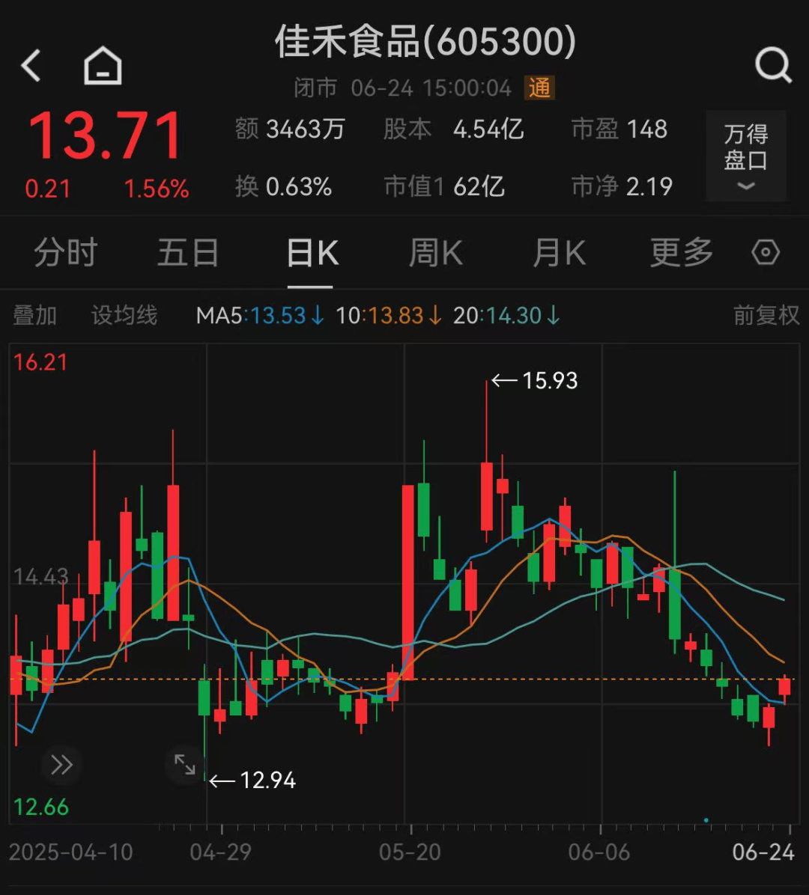Open 设均线 moving average settings

tap(124, 315)
